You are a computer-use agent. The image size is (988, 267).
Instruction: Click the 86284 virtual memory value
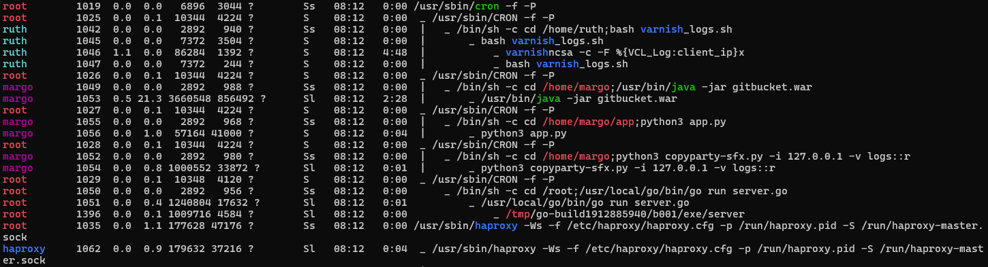pyautogui.click(x=189, y=53)
